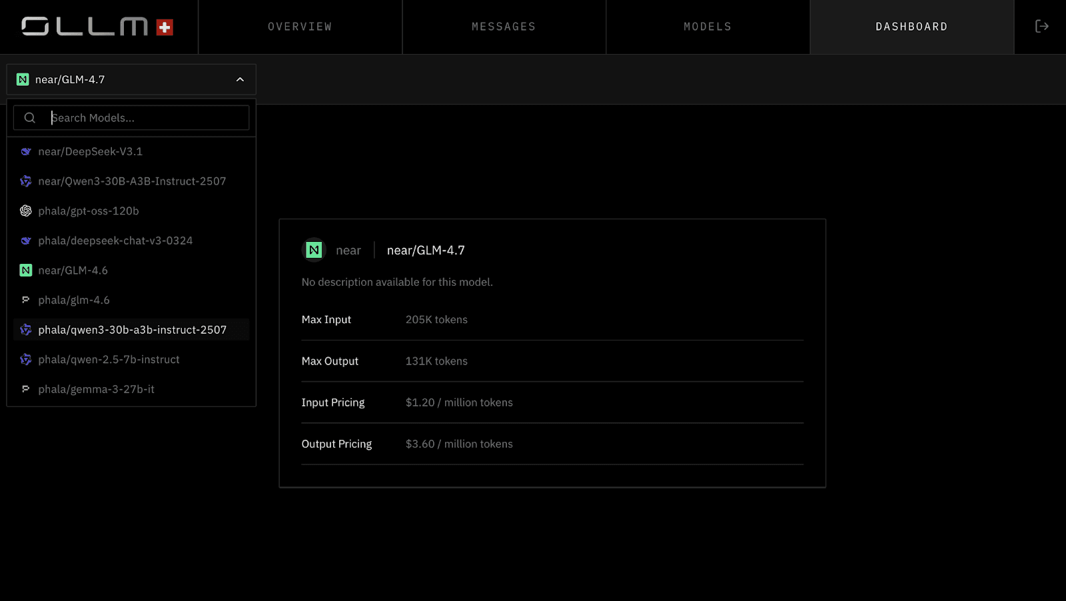Screen dimensions: 1066x601
Task: Focus the Search Models input field
Action: [131, 118]
